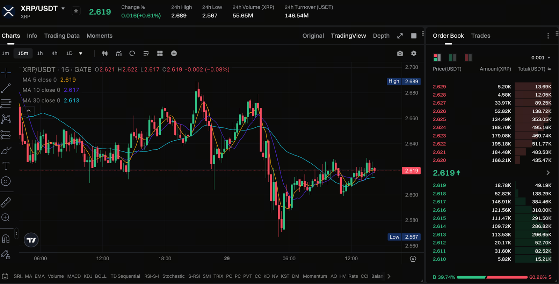Select the ruler measure tool
This screenshot has width=559, height=284.
point(6,202)
